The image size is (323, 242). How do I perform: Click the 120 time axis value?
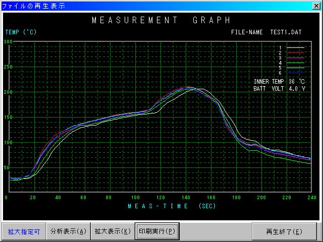(160, 198)
